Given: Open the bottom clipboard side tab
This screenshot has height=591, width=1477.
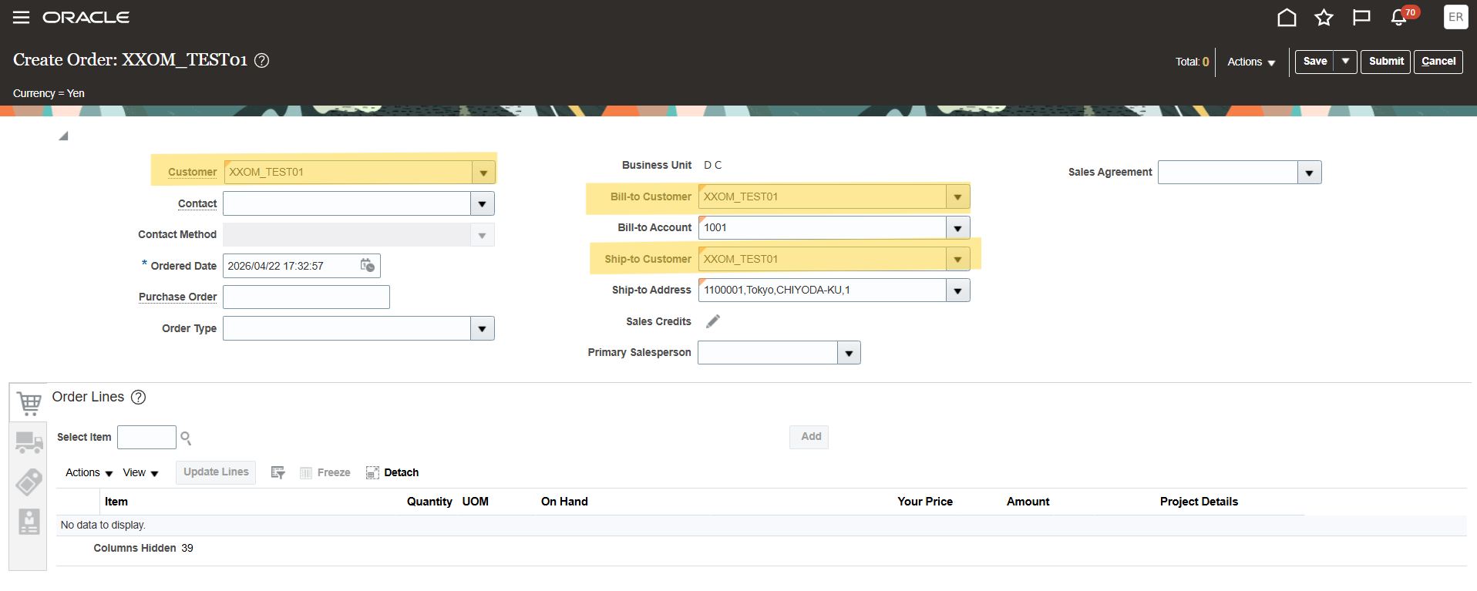Looking at the screenshot, I should click(29, 522).
